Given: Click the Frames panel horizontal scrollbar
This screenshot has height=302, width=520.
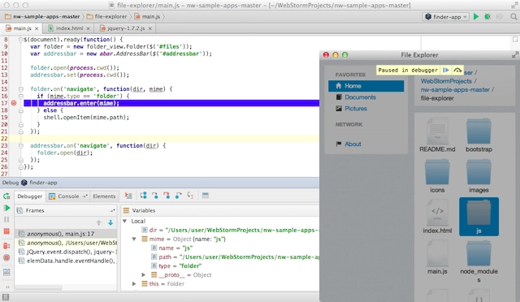Looking at the screenshot, I should (38, 287).
